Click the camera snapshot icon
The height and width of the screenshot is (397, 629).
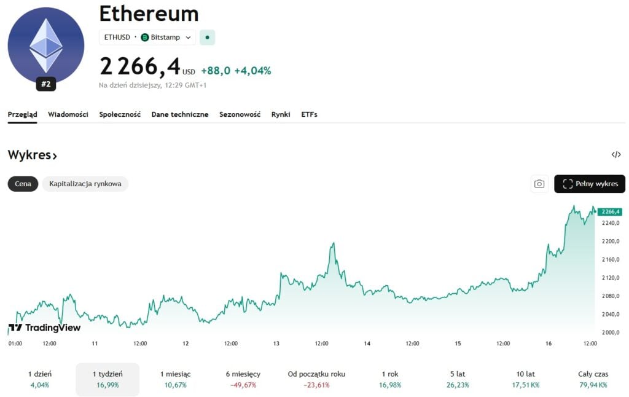539,184
